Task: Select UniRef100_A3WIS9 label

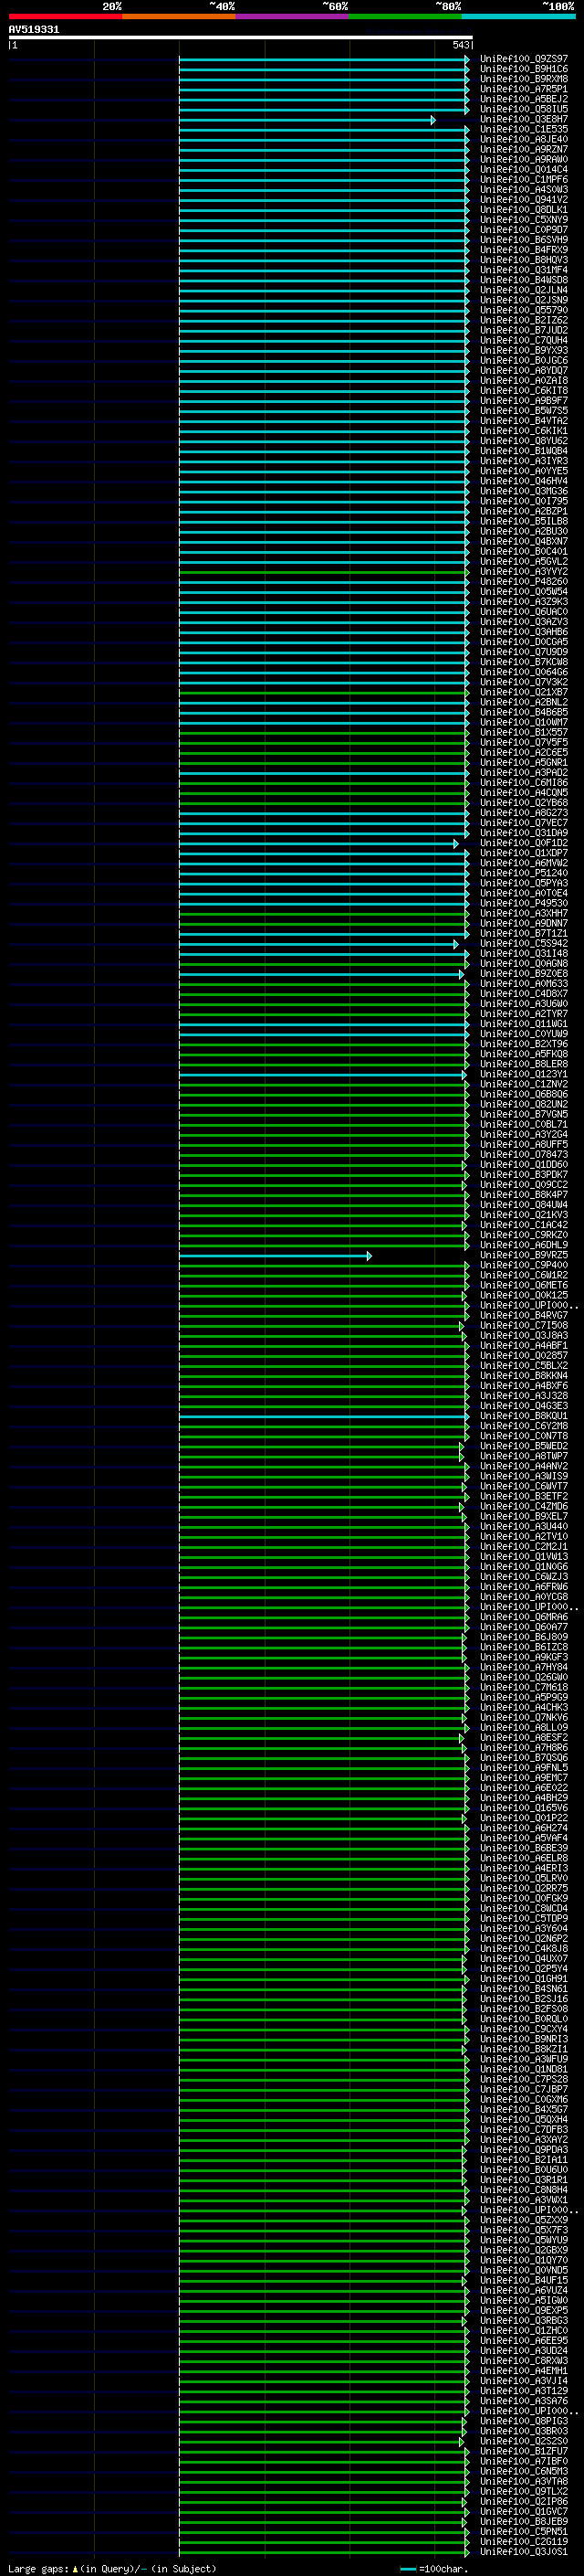Action: point(523,1477)
